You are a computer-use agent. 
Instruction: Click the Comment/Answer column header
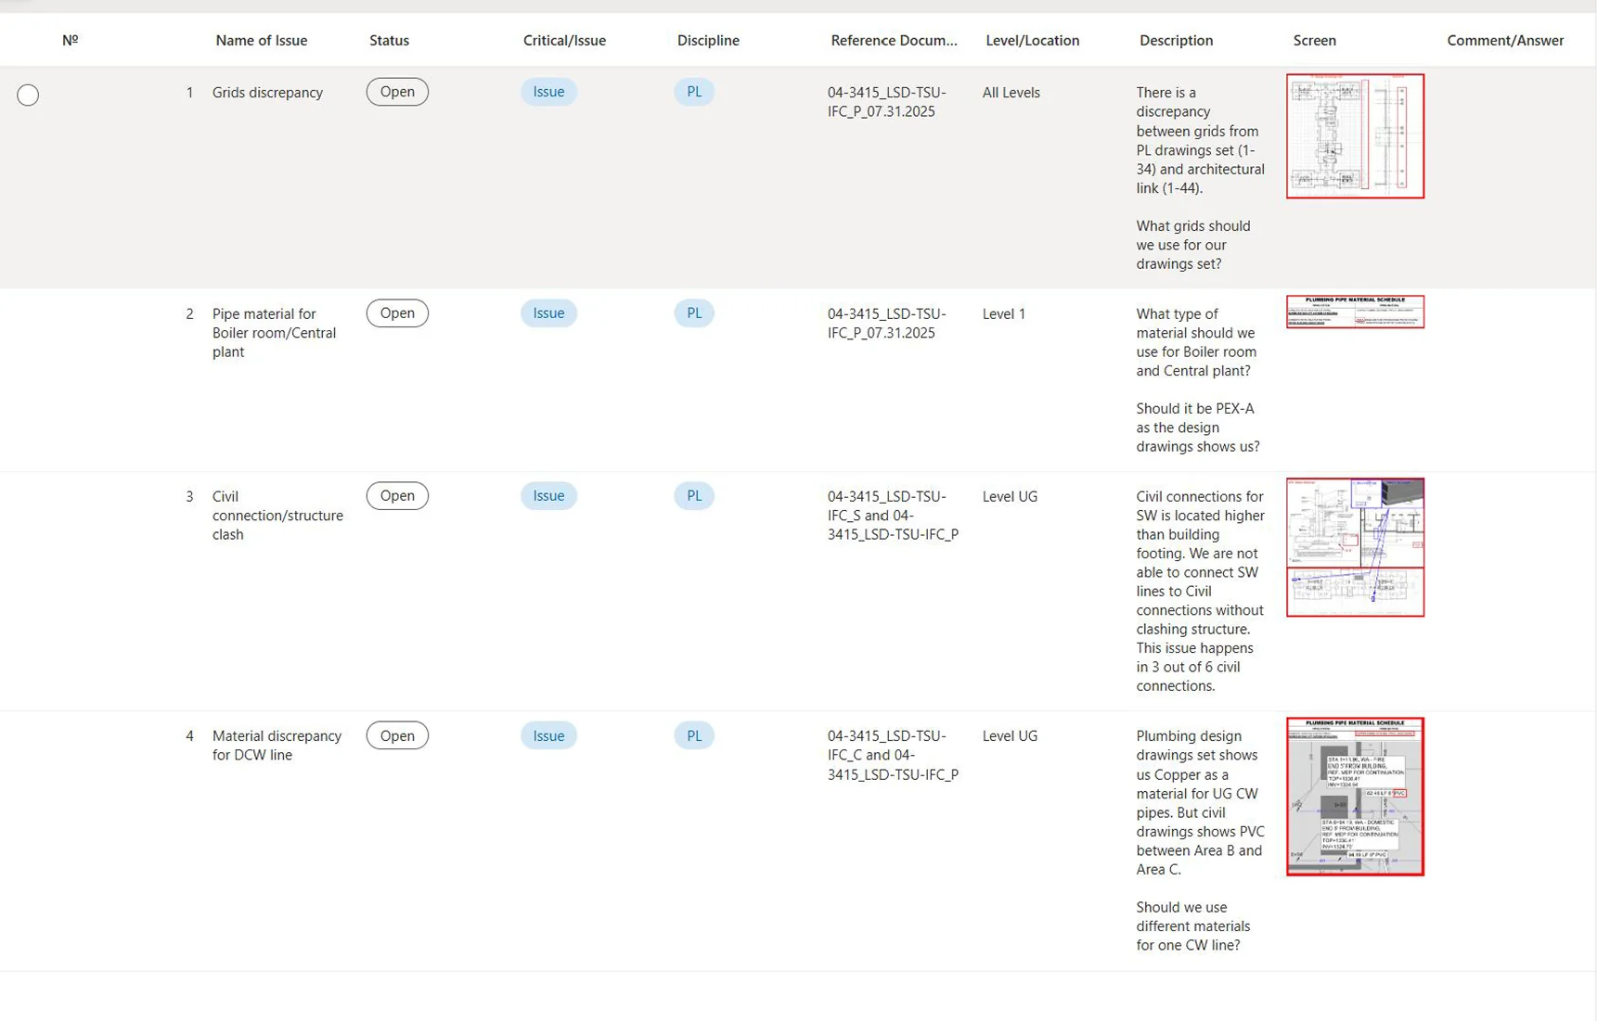pos(1505,40)
